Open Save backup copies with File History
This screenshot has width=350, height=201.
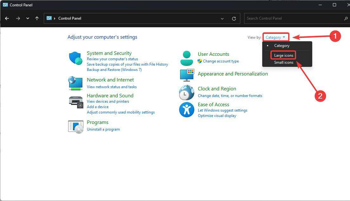127,64
